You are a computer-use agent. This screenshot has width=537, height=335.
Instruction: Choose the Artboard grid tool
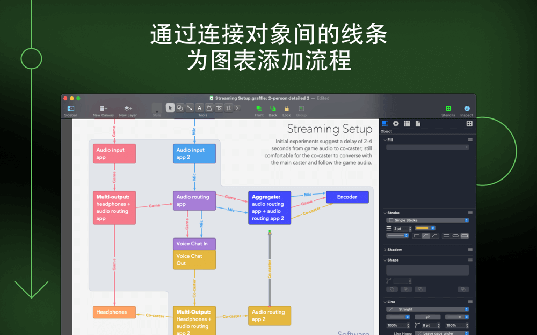pyautogui.click(x=228, y=108)
